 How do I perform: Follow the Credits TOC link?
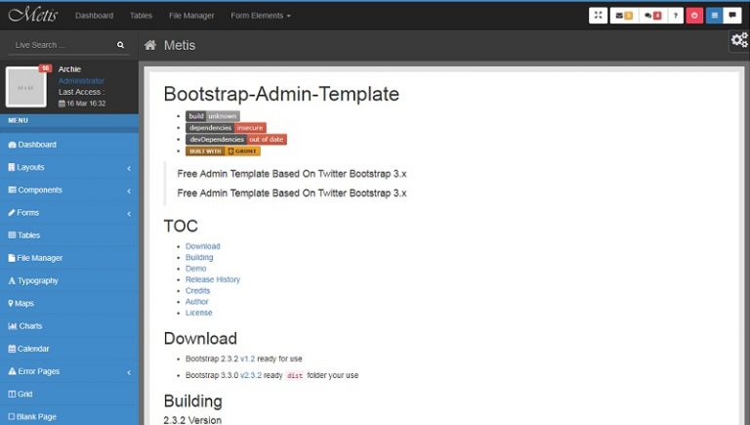197,290
